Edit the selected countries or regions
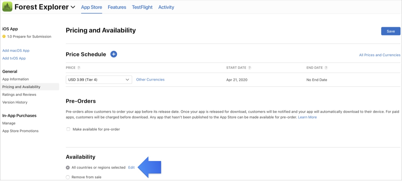This screenshot has height=187, width=402. point(131,167)
